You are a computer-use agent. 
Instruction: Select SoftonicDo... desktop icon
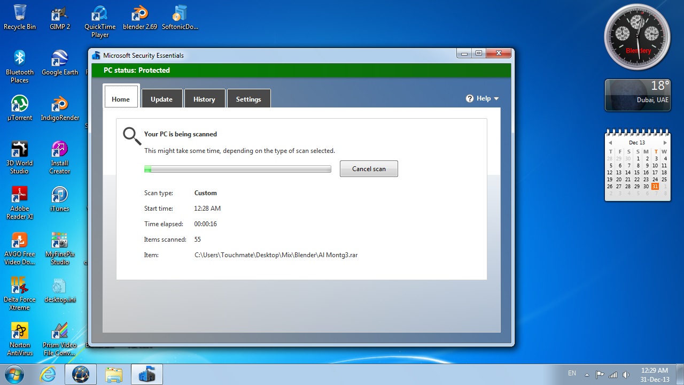pos(180,17)
